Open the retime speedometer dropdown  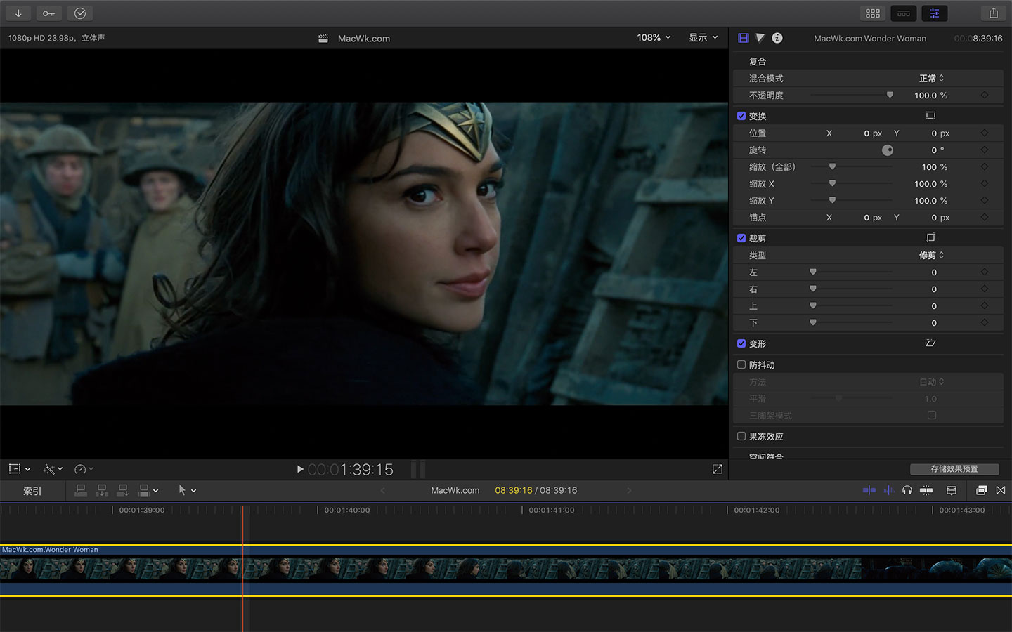click(84, 469)
